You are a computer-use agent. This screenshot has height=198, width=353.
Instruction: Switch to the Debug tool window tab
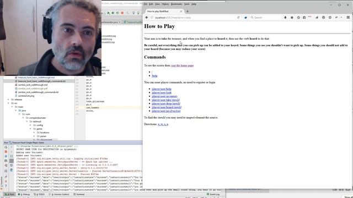click(x=24, y=194)
